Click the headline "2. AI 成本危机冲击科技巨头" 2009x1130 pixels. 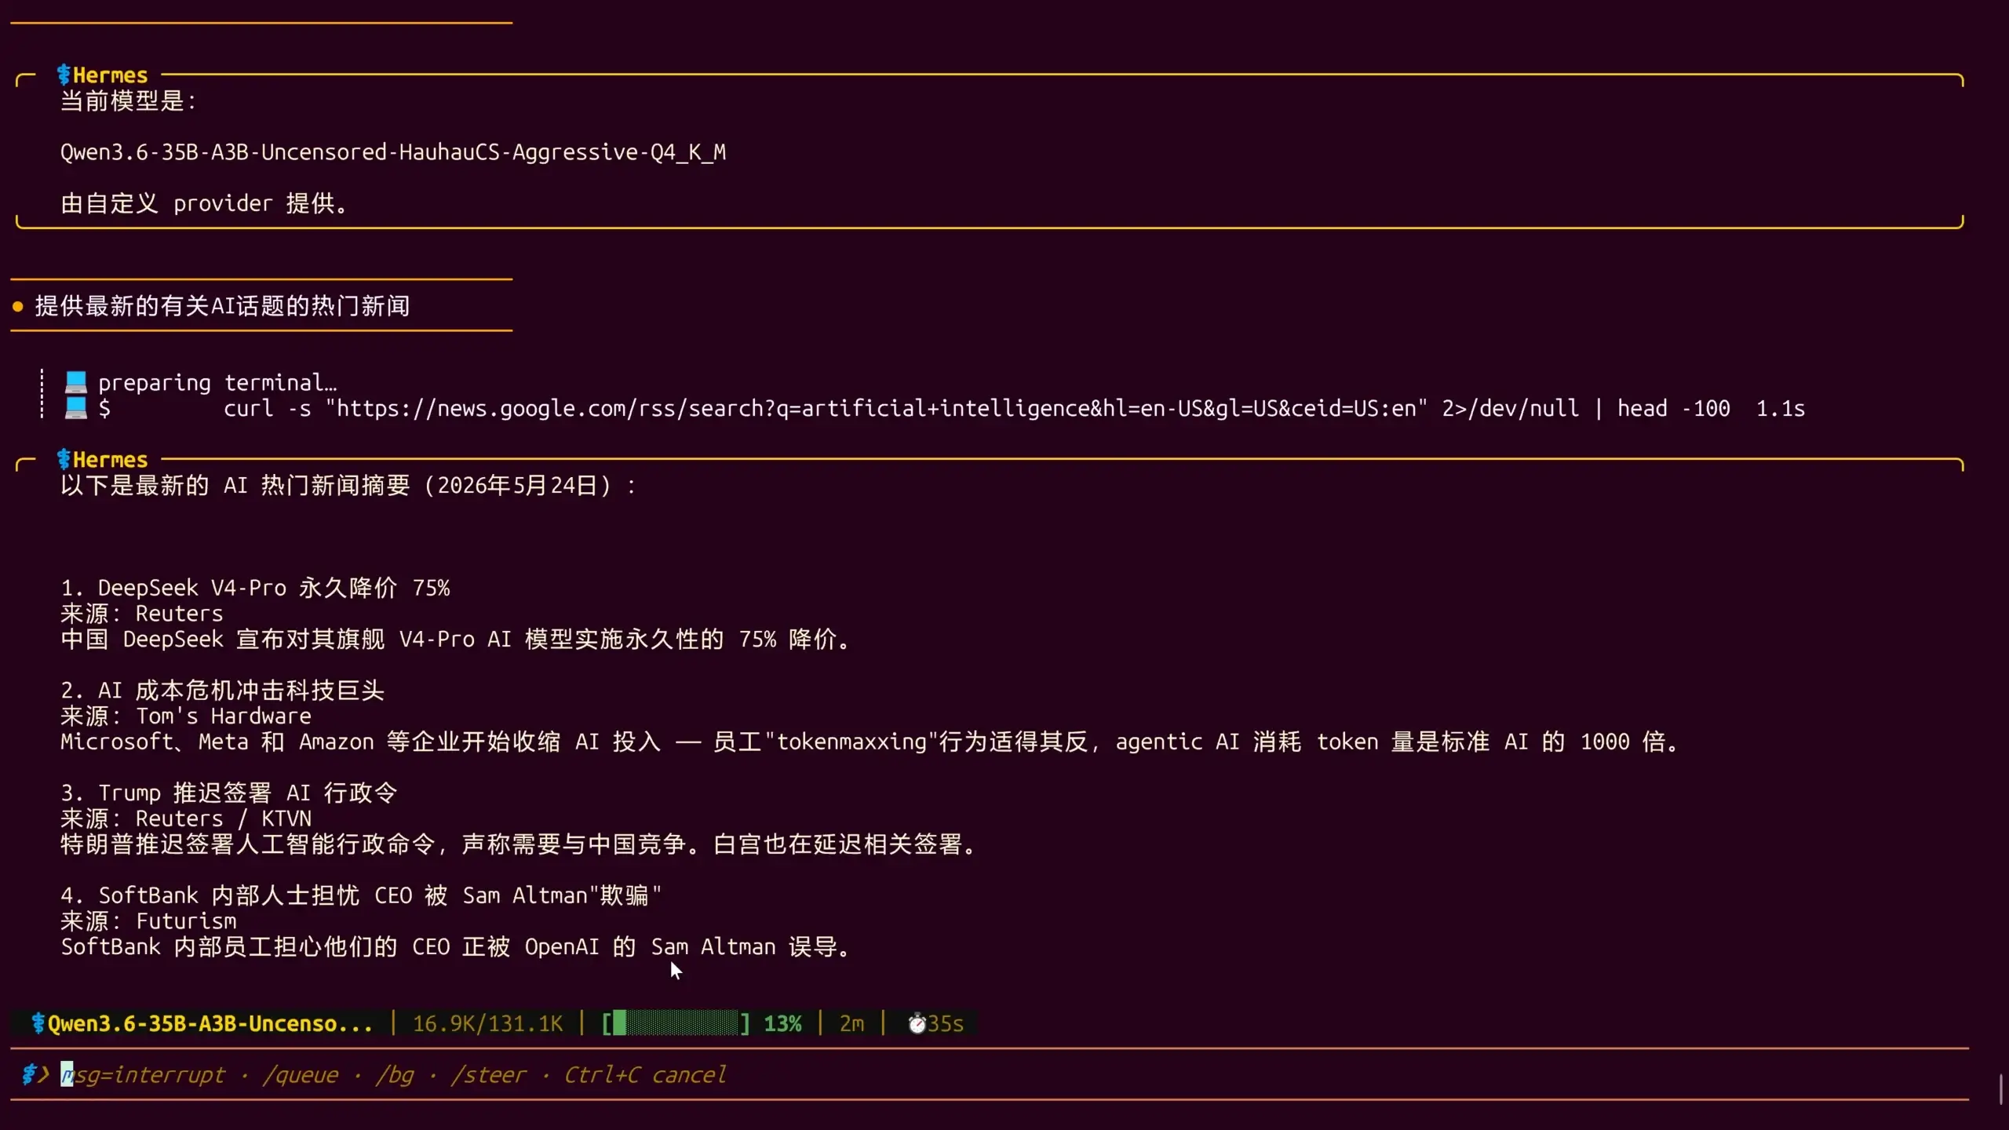click(223, 691)
